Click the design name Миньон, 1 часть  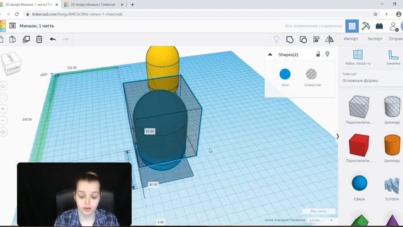click(x=37, y=26)
